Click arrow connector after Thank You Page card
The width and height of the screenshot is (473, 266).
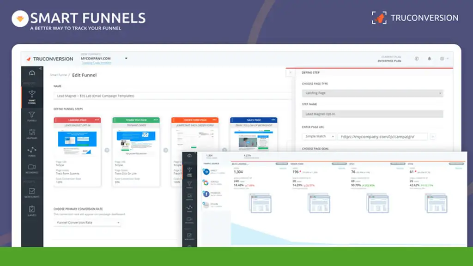click(x=166, y=150)
